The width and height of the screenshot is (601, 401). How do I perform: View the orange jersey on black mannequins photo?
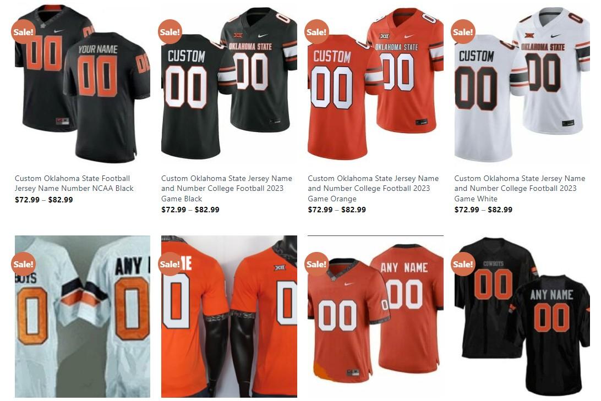(229, 316)
